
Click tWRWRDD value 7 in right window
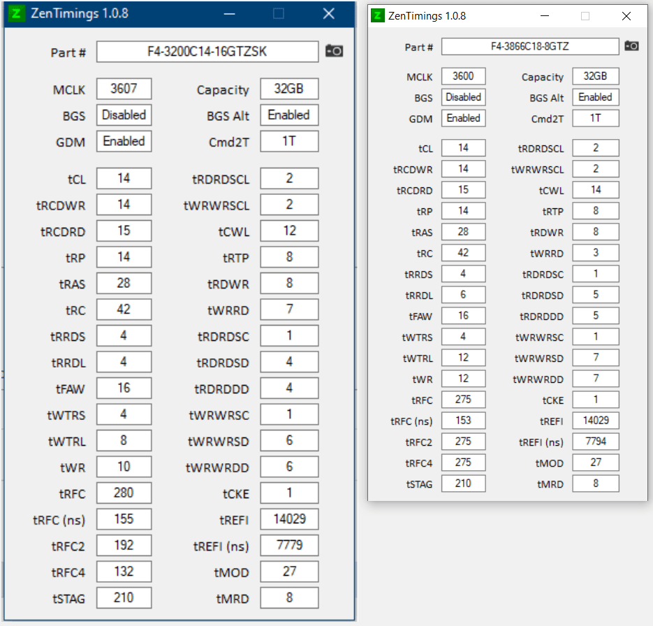[596, 379]
